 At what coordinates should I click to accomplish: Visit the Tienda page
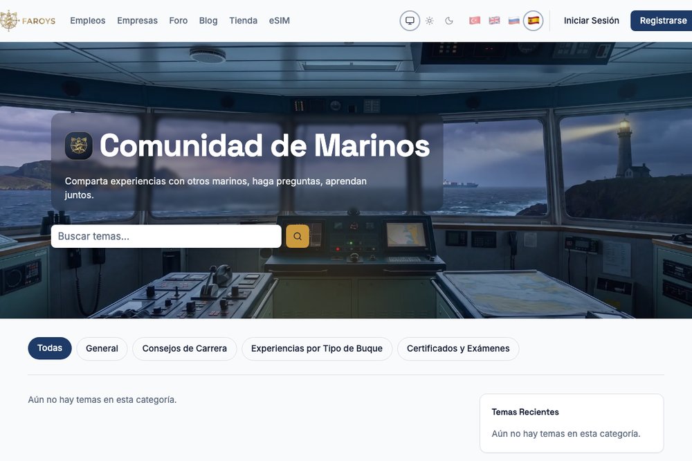click(x=243, y=21)
